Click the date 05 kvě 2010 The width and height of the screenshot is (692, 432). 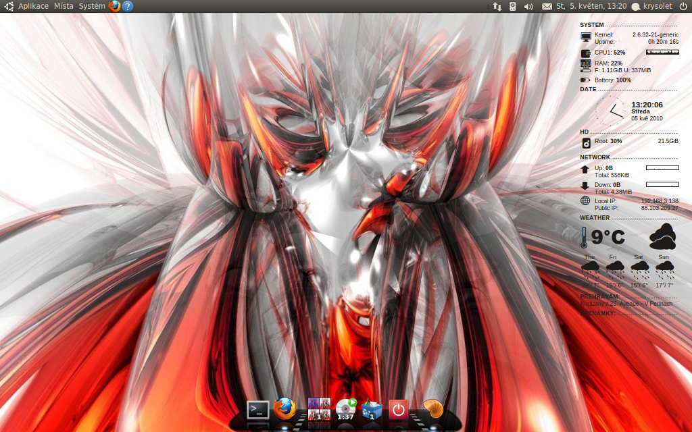[x=647, y=118]
